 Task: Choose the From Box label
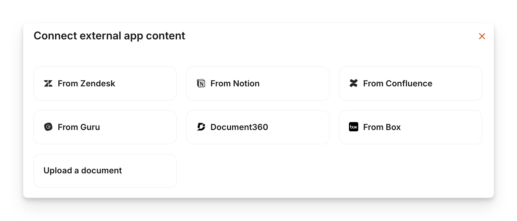382,127
